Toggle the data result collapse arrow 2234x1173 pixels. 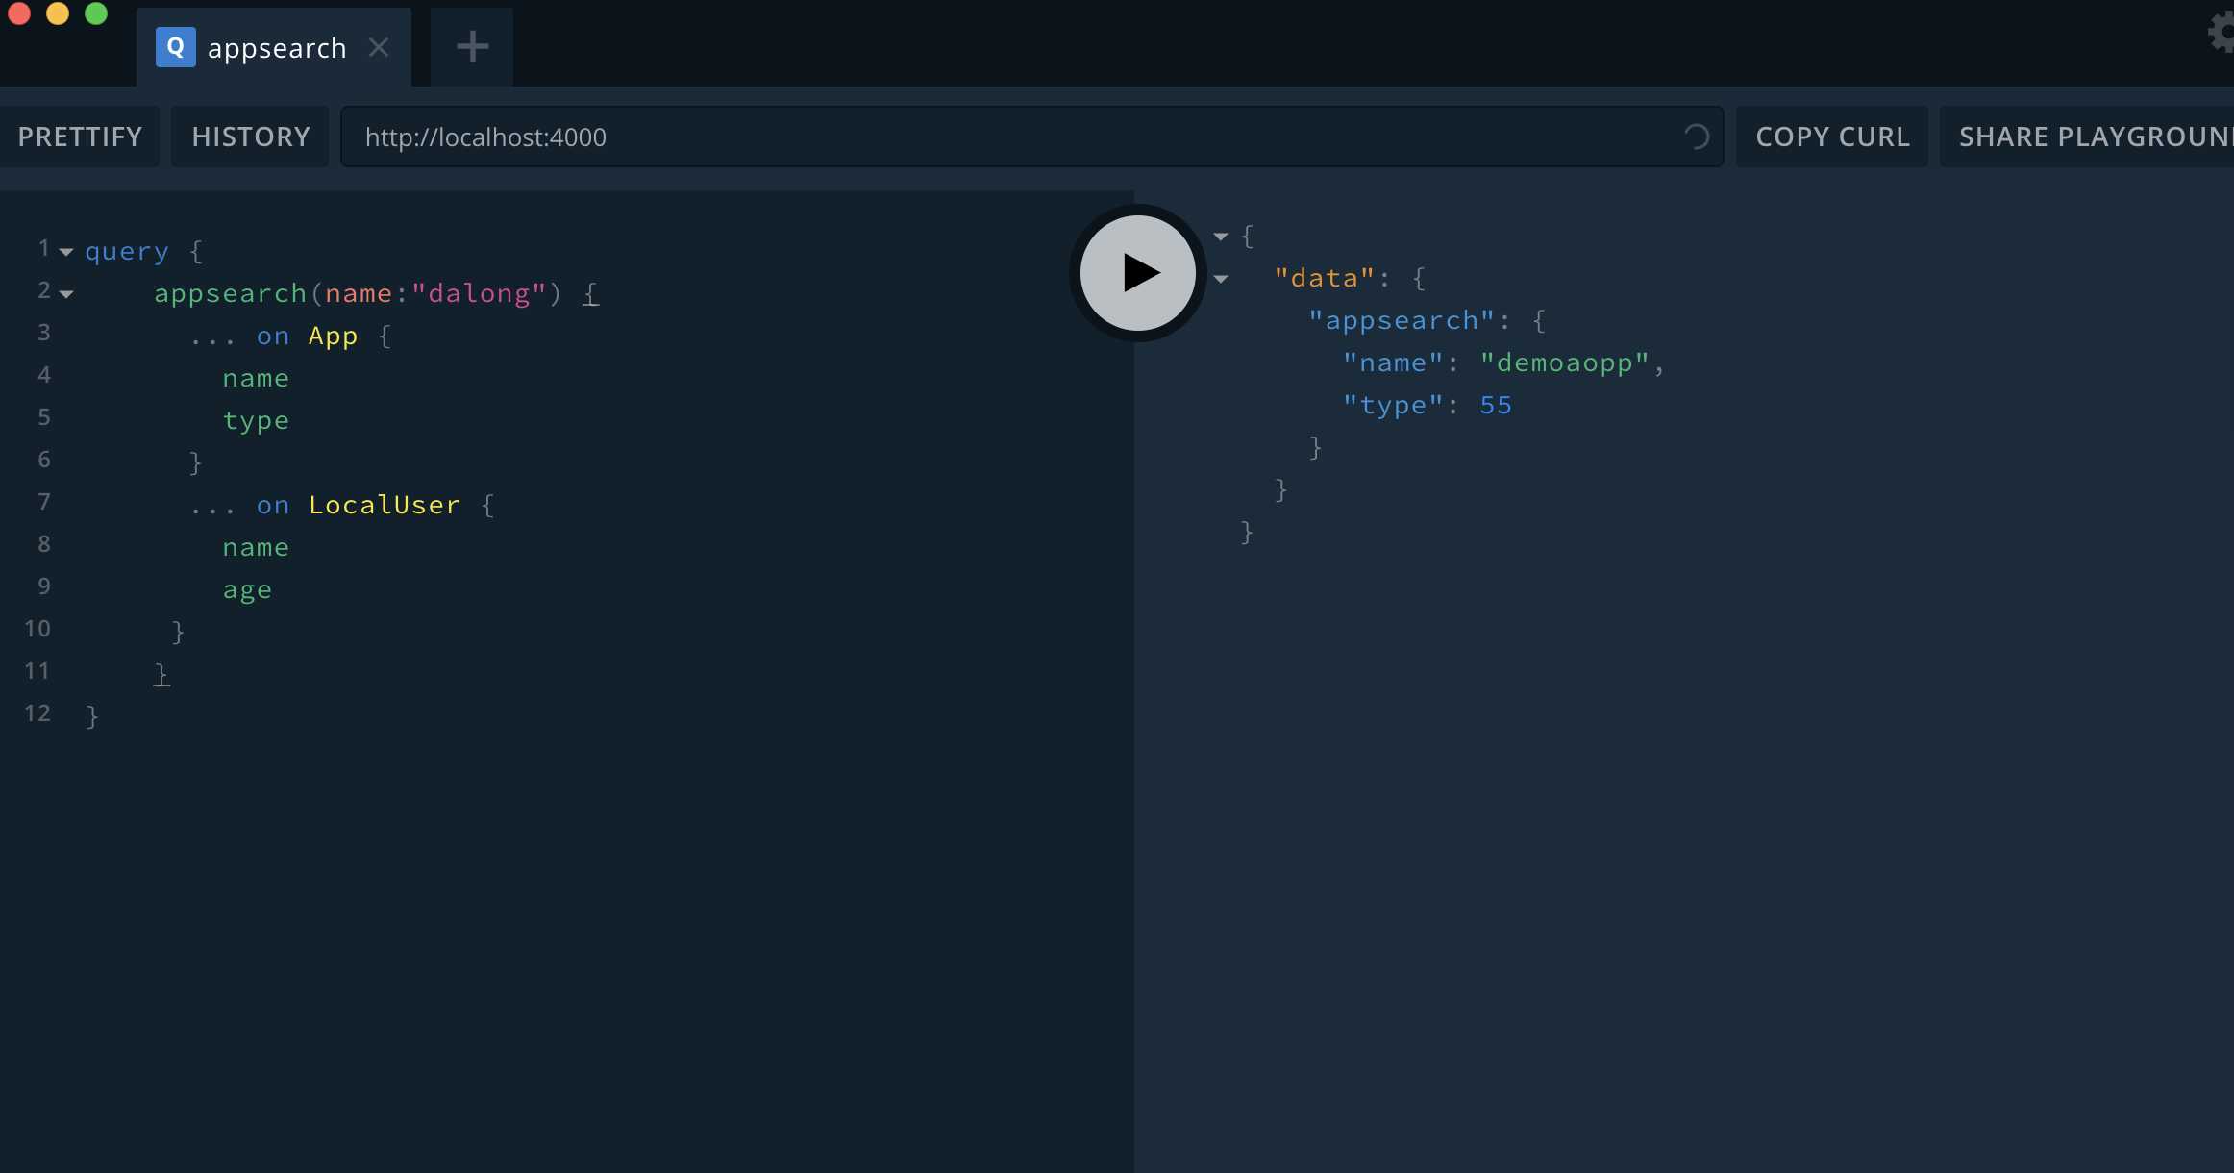tap(1221, 278)
